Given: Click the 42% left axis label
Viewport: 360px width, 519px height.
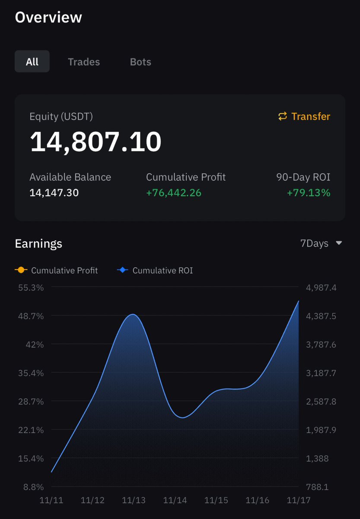Looking at the screenshot, I should point(35,345).
